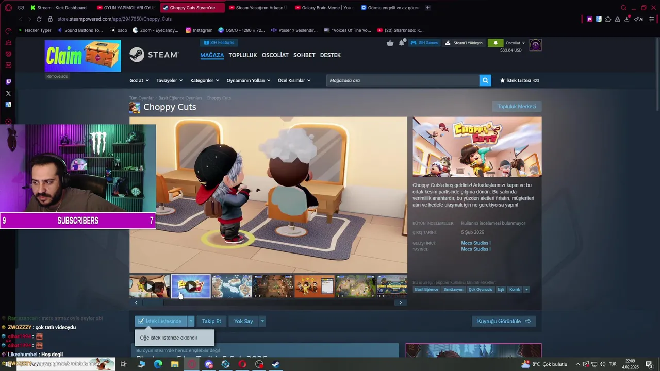The width and height of the screenshot is (660, 371).
Task: Click Topluluk Merkezi button
Action: tap(517, 107)
